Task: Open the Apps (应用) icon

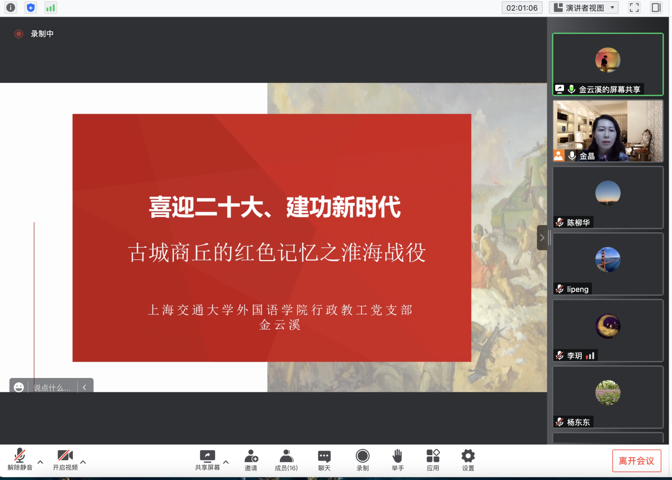Action: point(433,460)
